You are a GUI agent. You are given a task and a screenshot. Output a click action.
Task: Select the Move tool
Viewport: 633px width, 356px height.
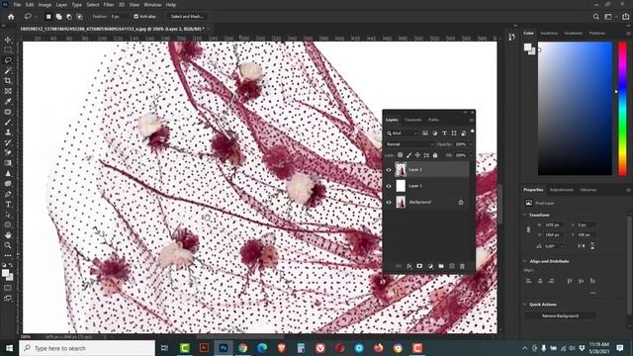8,40
